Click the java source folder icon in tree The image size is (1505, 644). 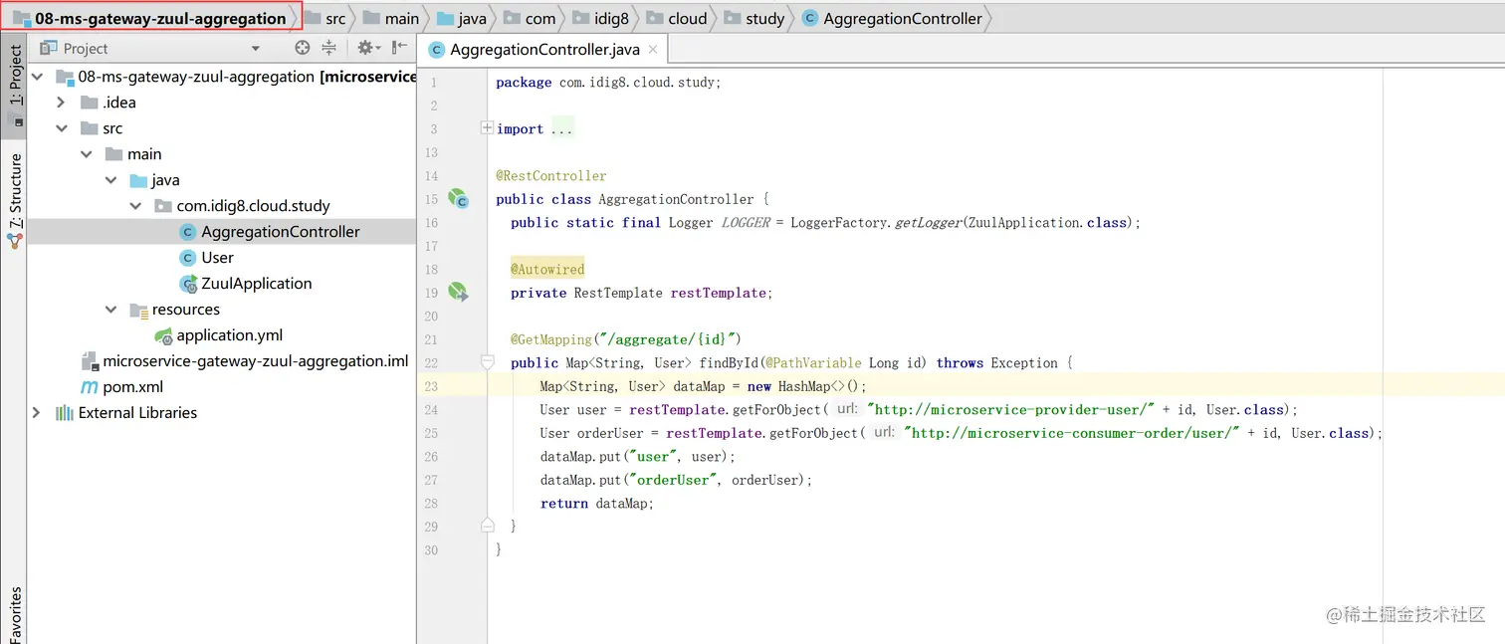pyautogui.click(x=139, y=180)
